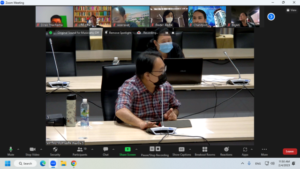Open the Apps panel

click(x=245, y=151)
